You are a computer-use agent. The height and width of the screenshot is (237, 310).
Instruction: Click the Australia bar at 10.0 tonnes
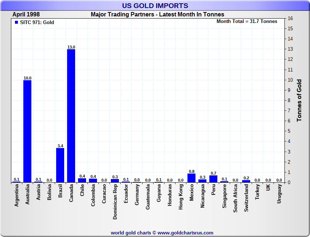[x=27, y=131]
